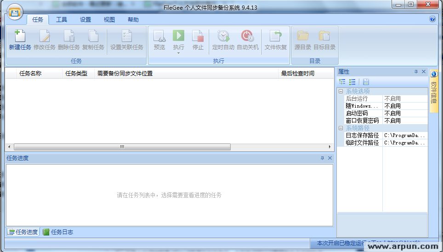Click the task list scroll right arrow
This screenshot has height=252, width=443.
click(x=329, y=147)
